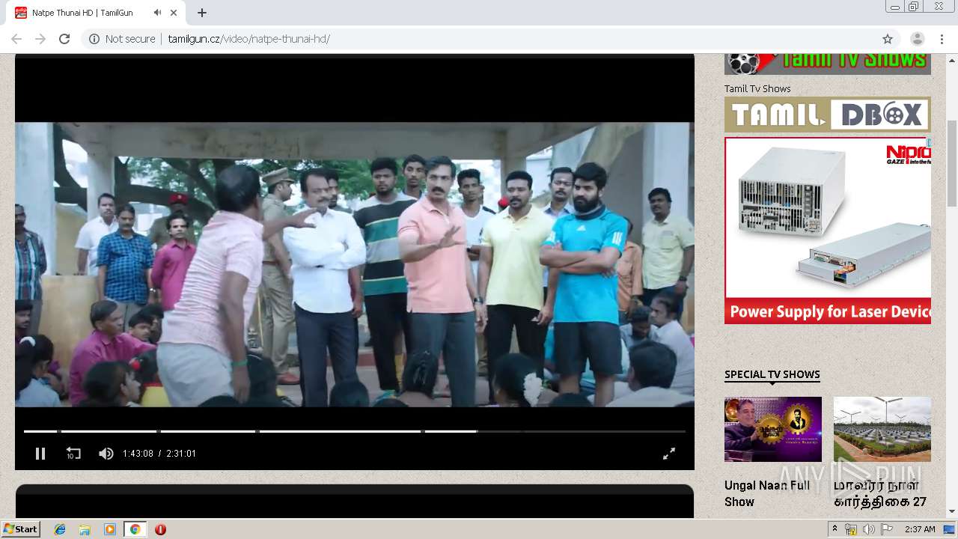958x539 pixels.
Task: Open the Tamil DBOX banner
Action: tap(828, 115)
